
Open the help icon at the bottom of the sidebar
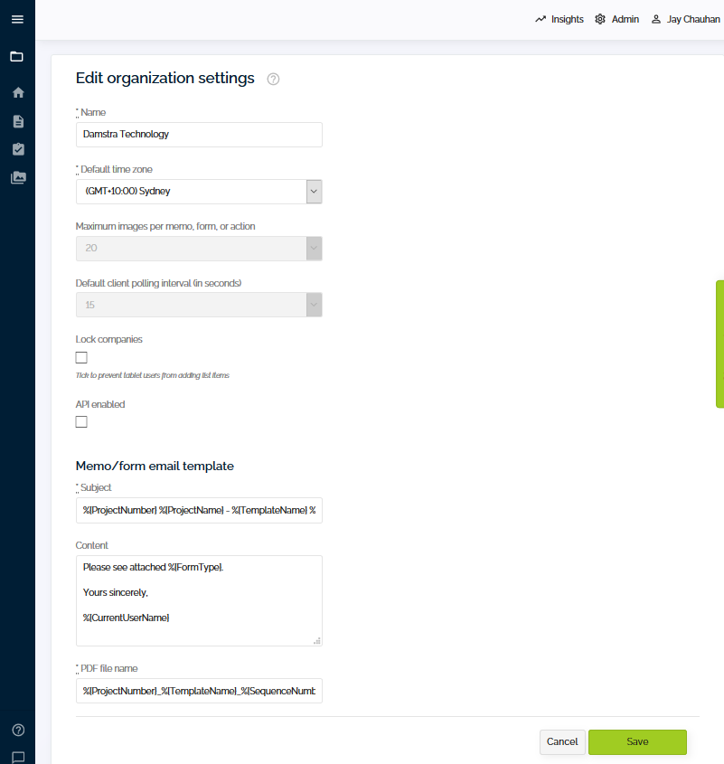click(x=18, y=730)
